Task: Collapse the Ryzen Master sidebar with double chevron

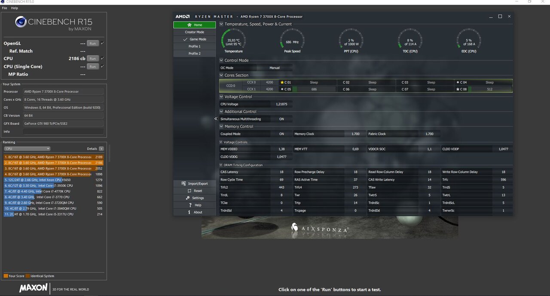Action: pyautogui.click(x=216, y=119)
